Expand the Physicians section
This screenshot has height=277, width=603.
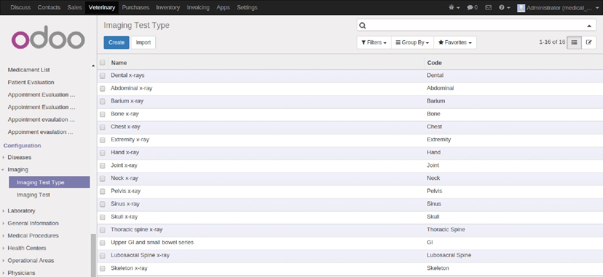coord(21,273)
